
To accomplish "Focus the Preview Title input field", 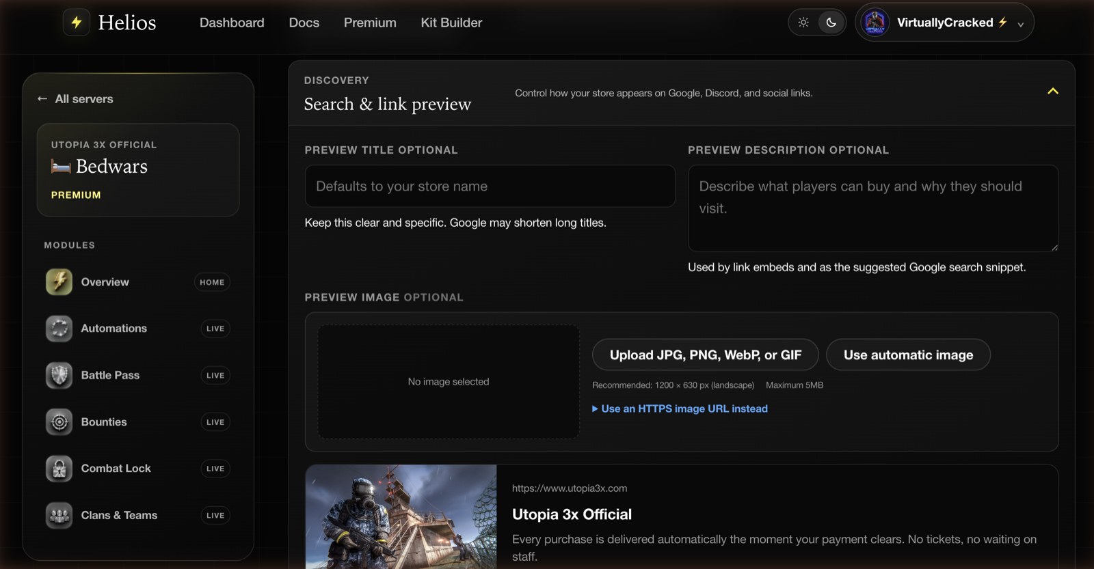I will click(x=490, y=186).
